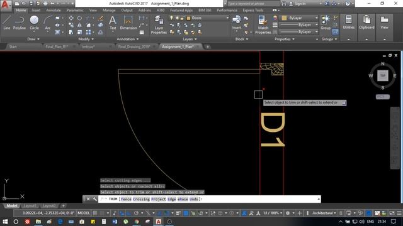Expand the Modify panel
The image size is (403, 226).
[x=86, y=39]
